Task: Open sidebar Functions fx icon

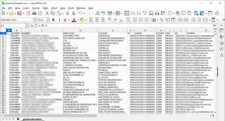Action: (221, 55)
